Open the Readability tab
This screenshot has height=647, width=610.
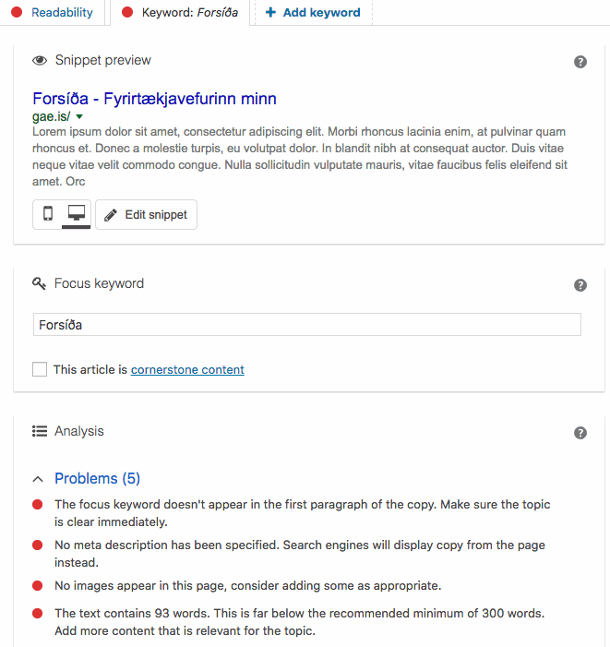point(54,13)
